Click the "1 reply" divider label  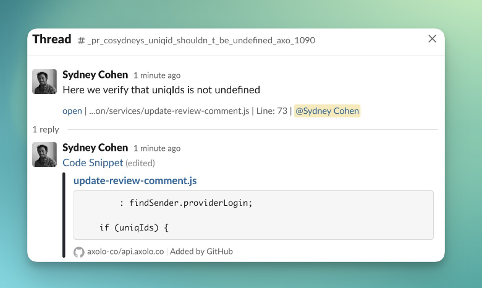point(46,130)
